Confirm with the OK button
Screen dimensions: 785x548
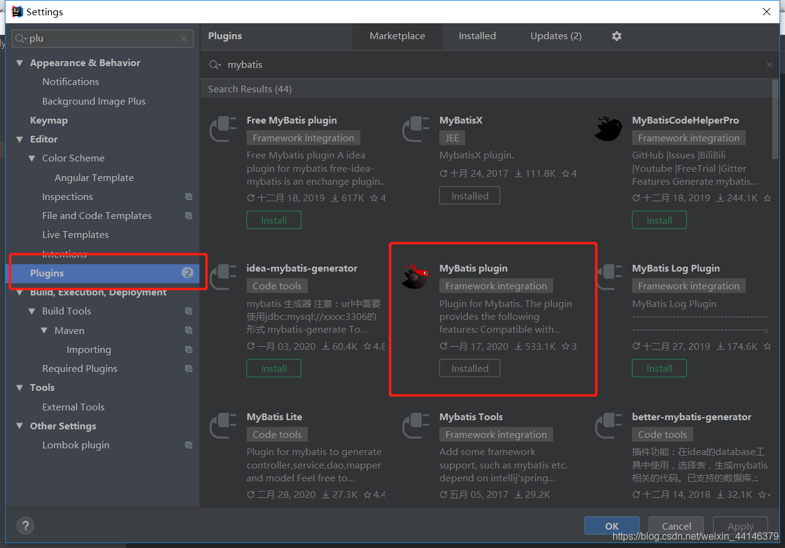(612, 526)
